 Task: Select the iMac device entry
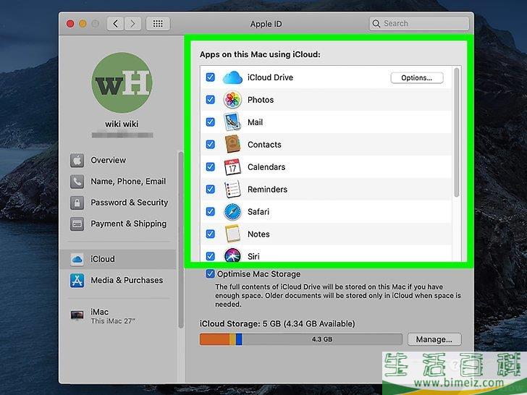(x=118, y=315)
